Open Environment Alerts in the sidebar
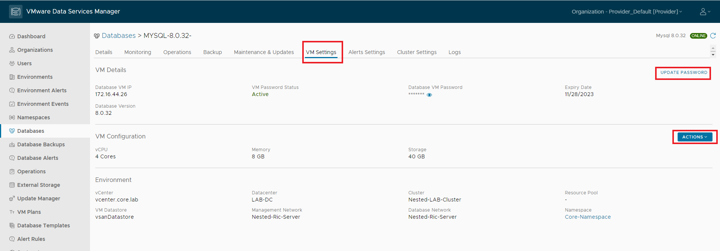 pyautogui.click(x=42, y=90)
